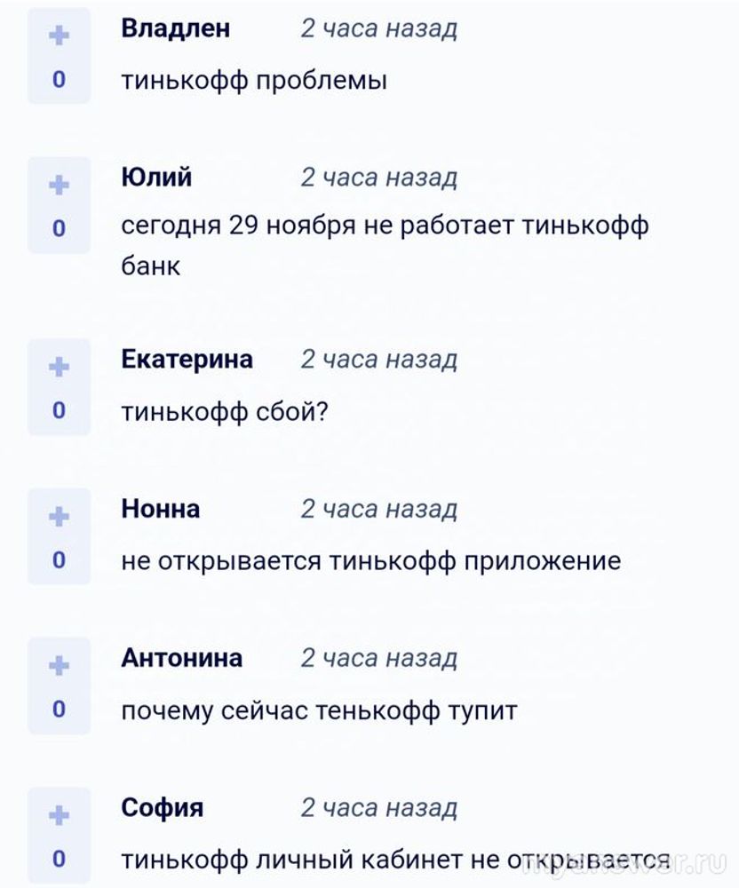Click timestamp on Владлен's comment
Viewport: 739px width, 888px height.
click(x=378, y=29)
